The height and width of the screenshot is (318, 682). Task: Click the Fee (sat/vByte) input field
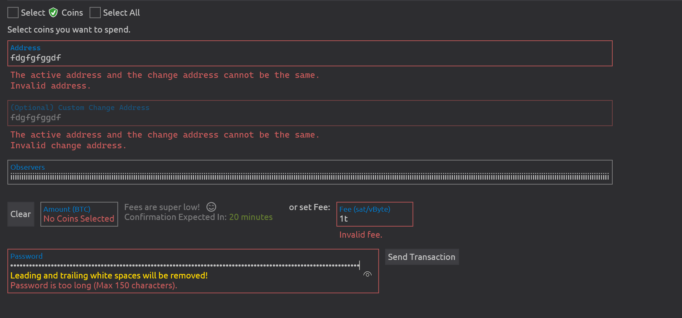(x=375, y=214)
